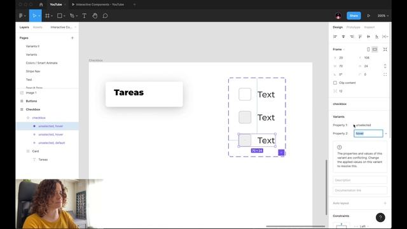Click the canvas vertical scrollbar
The width and height of the screenshot is (407, 229).
point(326,187)
